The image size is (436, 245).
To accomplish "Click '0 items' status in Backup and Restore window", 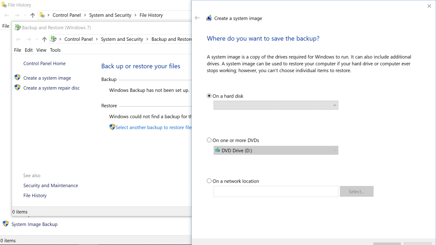I will [x=20, y=212].
